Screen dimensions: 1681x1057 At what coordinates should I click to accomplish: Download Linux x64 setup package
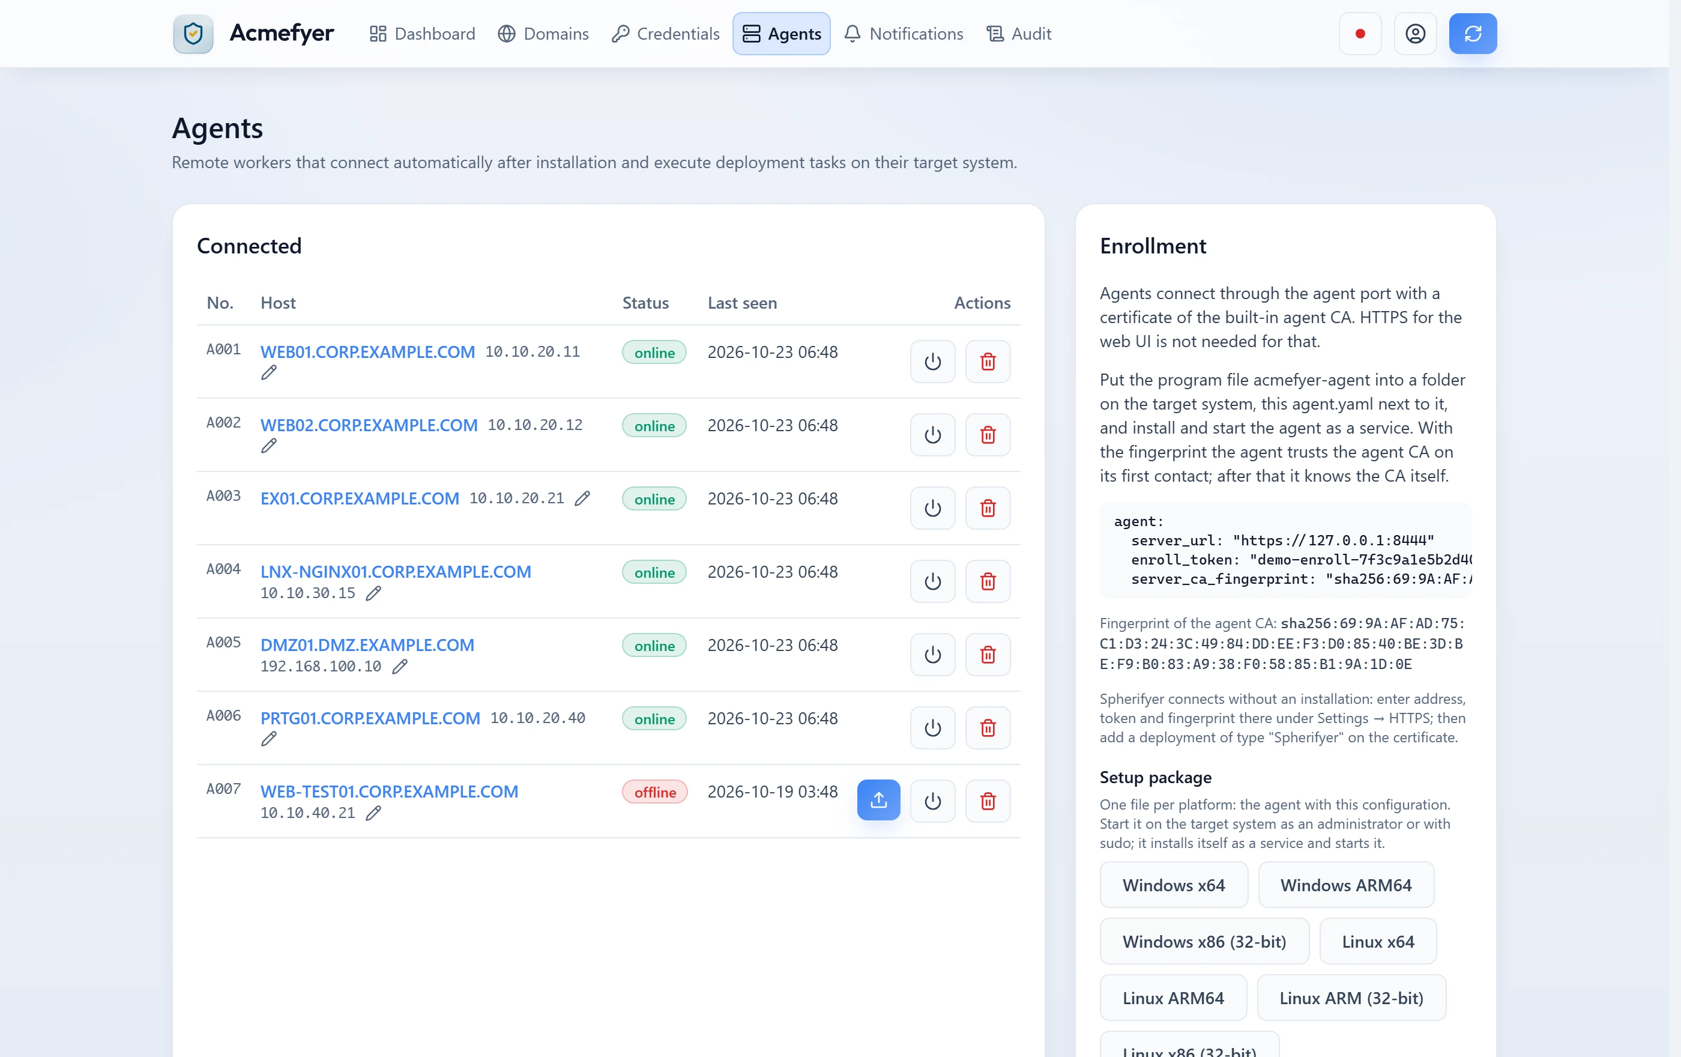pyautogui.click(x=1377, y=942)
